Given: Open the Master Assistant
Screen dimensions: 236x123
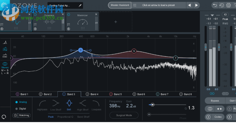Looking at the screenshot, I should point(120,5).
